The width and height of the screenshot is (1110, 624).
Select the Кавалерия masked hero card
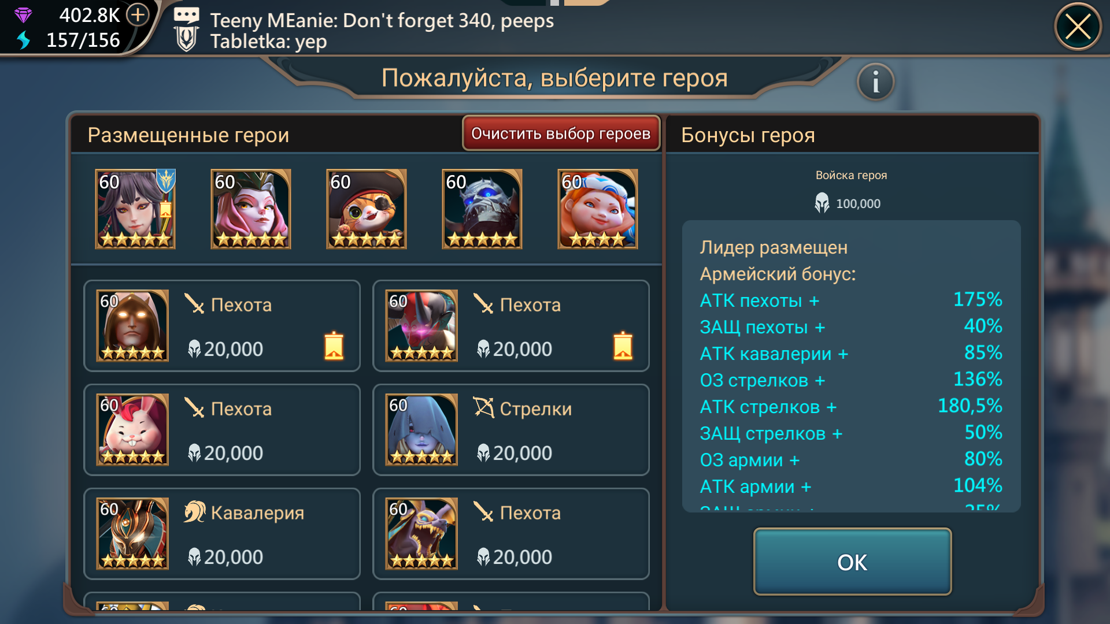point(222,534)
